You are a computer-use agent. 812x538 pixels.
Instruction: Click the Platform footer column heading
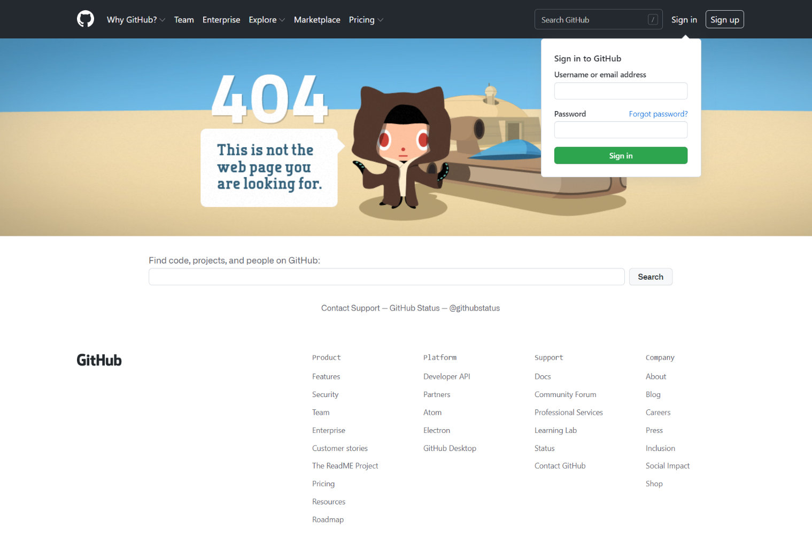(440, 358)
